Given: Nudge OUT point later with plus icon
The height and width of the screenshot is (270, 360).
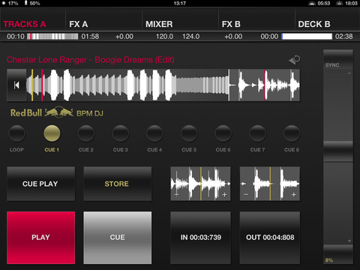Looking at the screenshot, I should coord(294,194).
